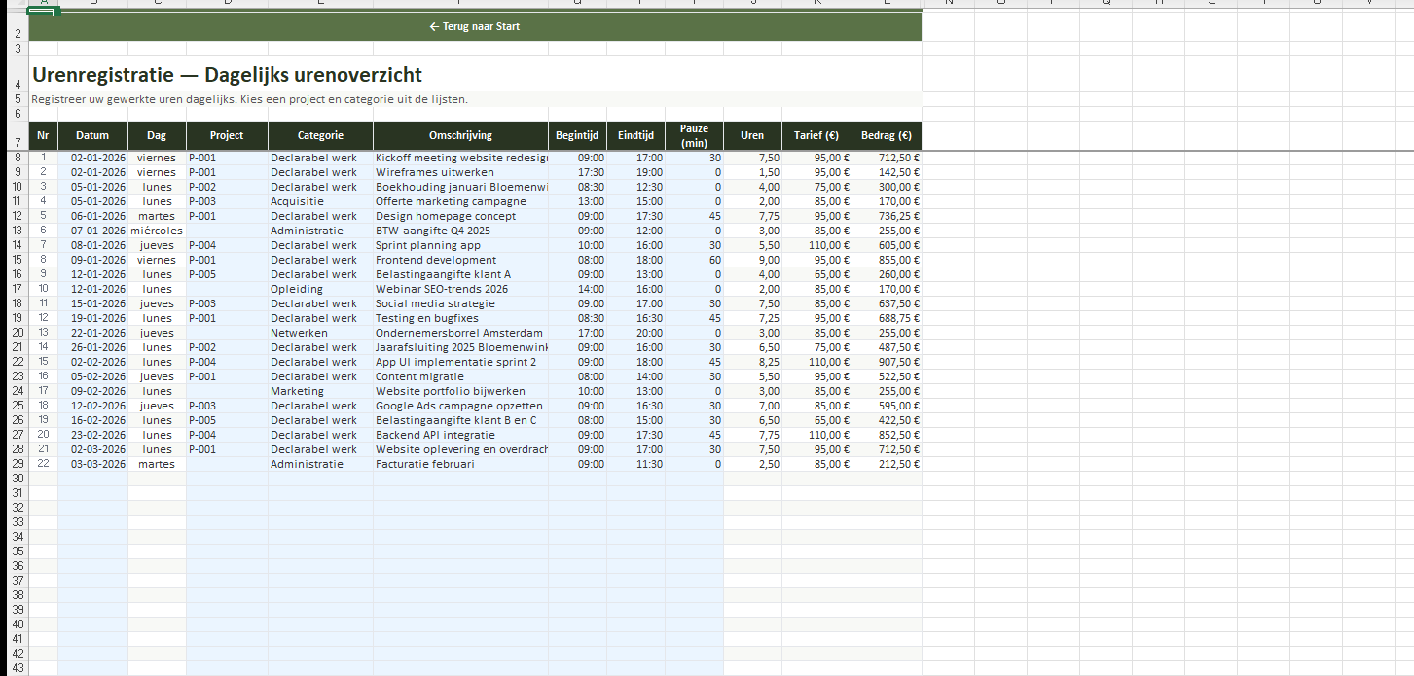Select the Omschrijving header cell
1414x676 pixels.
tap(460, 136)
